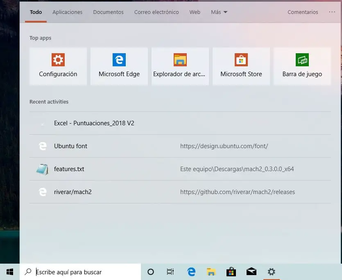Open Edge from the taskbar
Image resolution: width=342 pixels, height=280 pixels.
pyautogui.click(x=191, y=272)
